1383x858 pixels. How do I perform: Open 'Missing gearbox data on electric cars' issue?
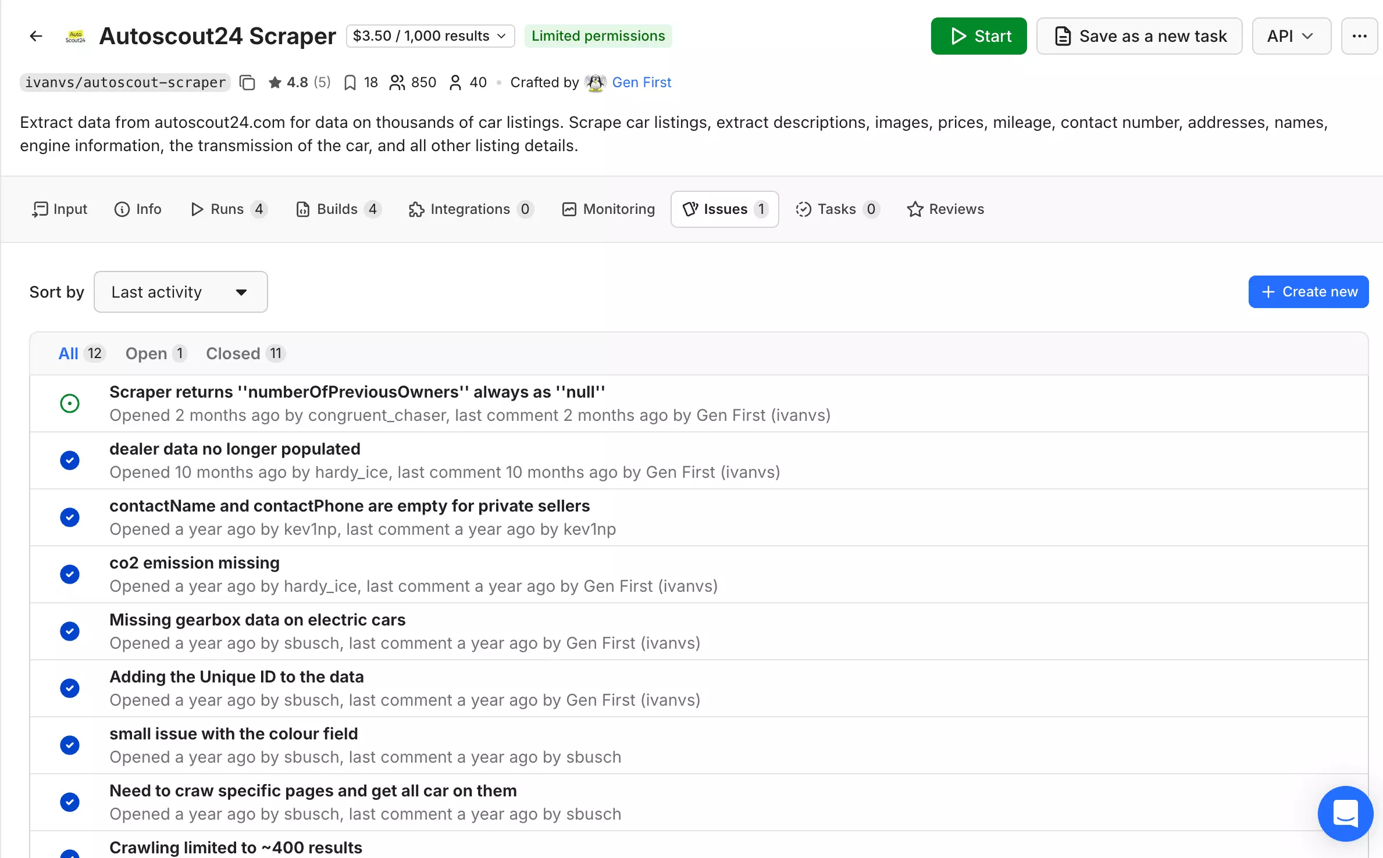258,620
